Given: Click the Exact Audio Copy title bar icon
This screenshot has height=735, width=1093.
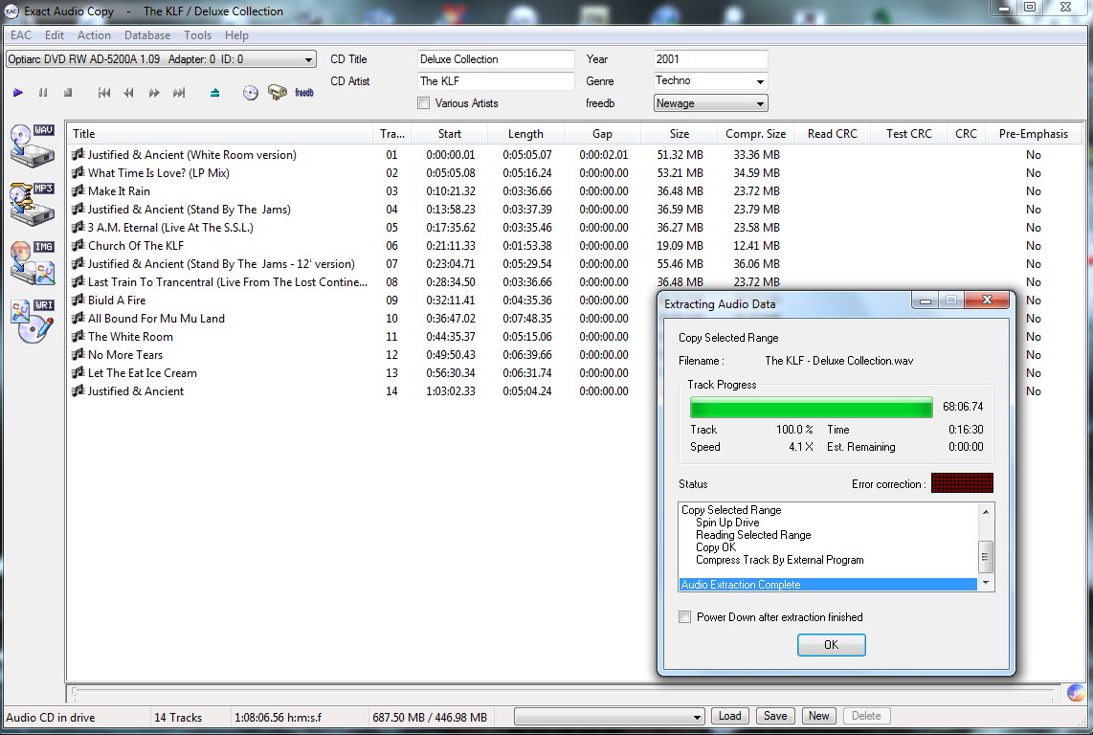Looking at the screenshot, I should click(x=11, y=11).
